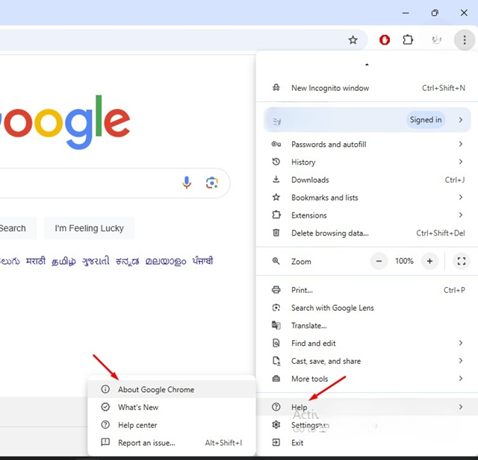The width and height of the screenshot is (478, 460).
Task: Open the three-dot Chrome menu button
Action: pos(465,40)
